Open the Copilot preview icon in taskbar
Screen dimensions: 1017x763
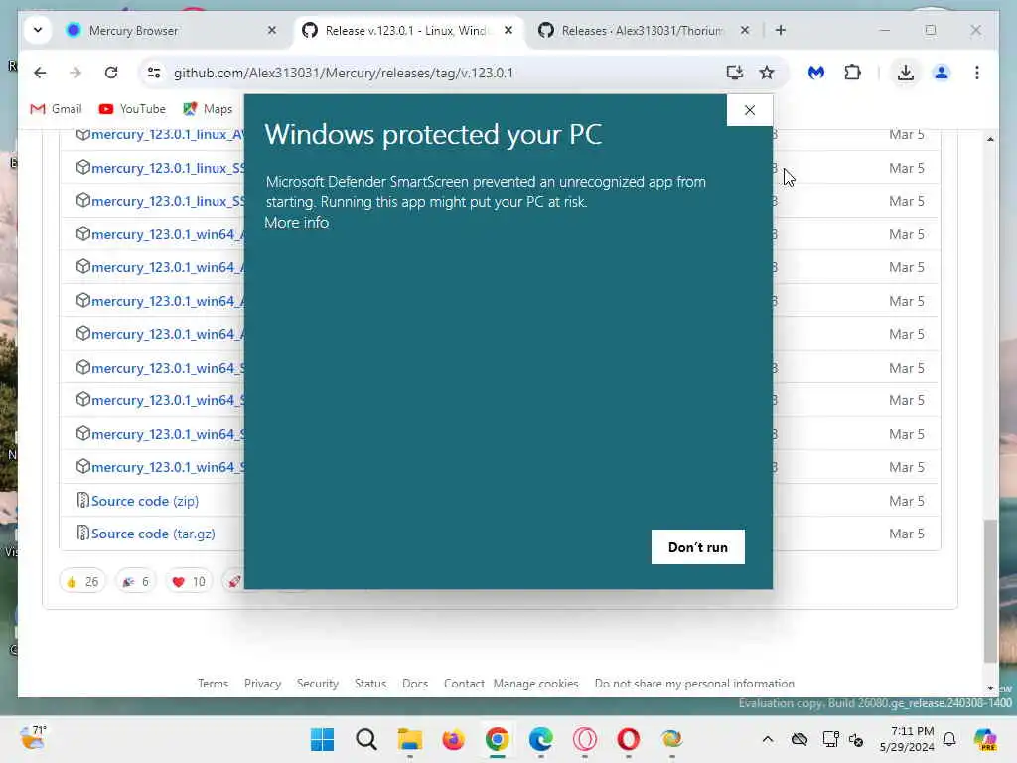pyautogui.click(x=985, y=739)
